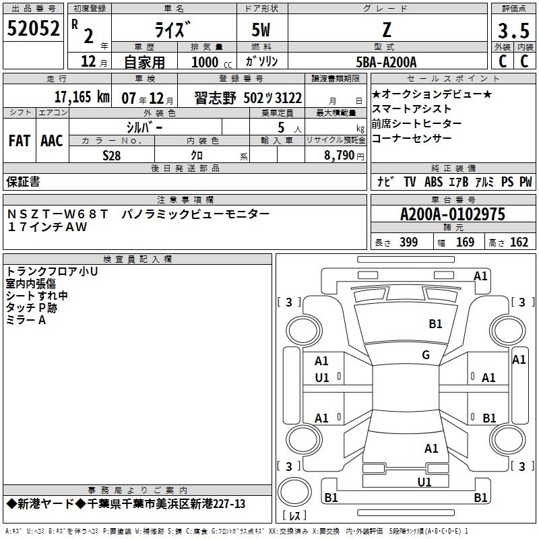Click A1 mark on the roof

tap(431, 449)
